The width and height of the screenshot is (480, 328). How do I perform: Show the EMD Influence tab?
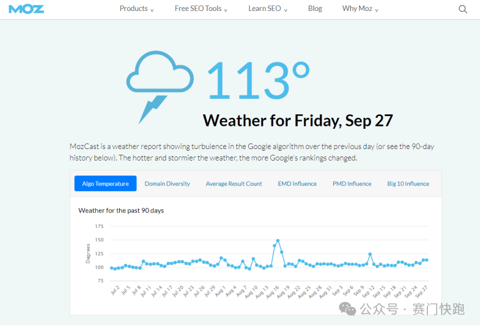pos(297,184)
